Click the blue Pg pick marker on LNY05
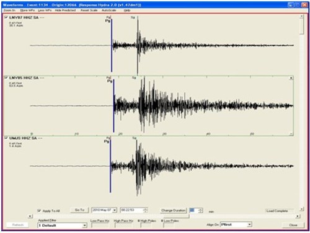Screen dimensions: 310x233 tap(113, 106)
